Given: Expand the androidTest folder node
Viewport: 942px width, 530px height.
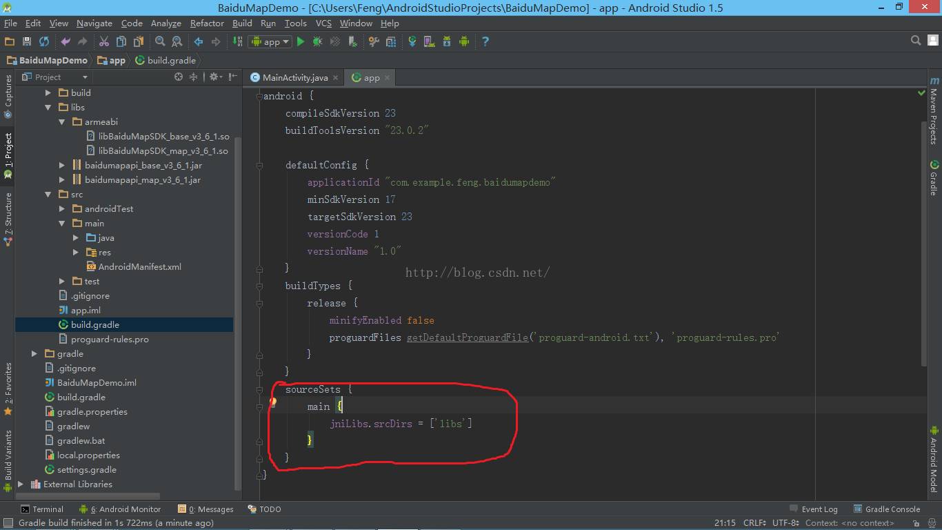Looking at the screenshot, I should (62, 208).
